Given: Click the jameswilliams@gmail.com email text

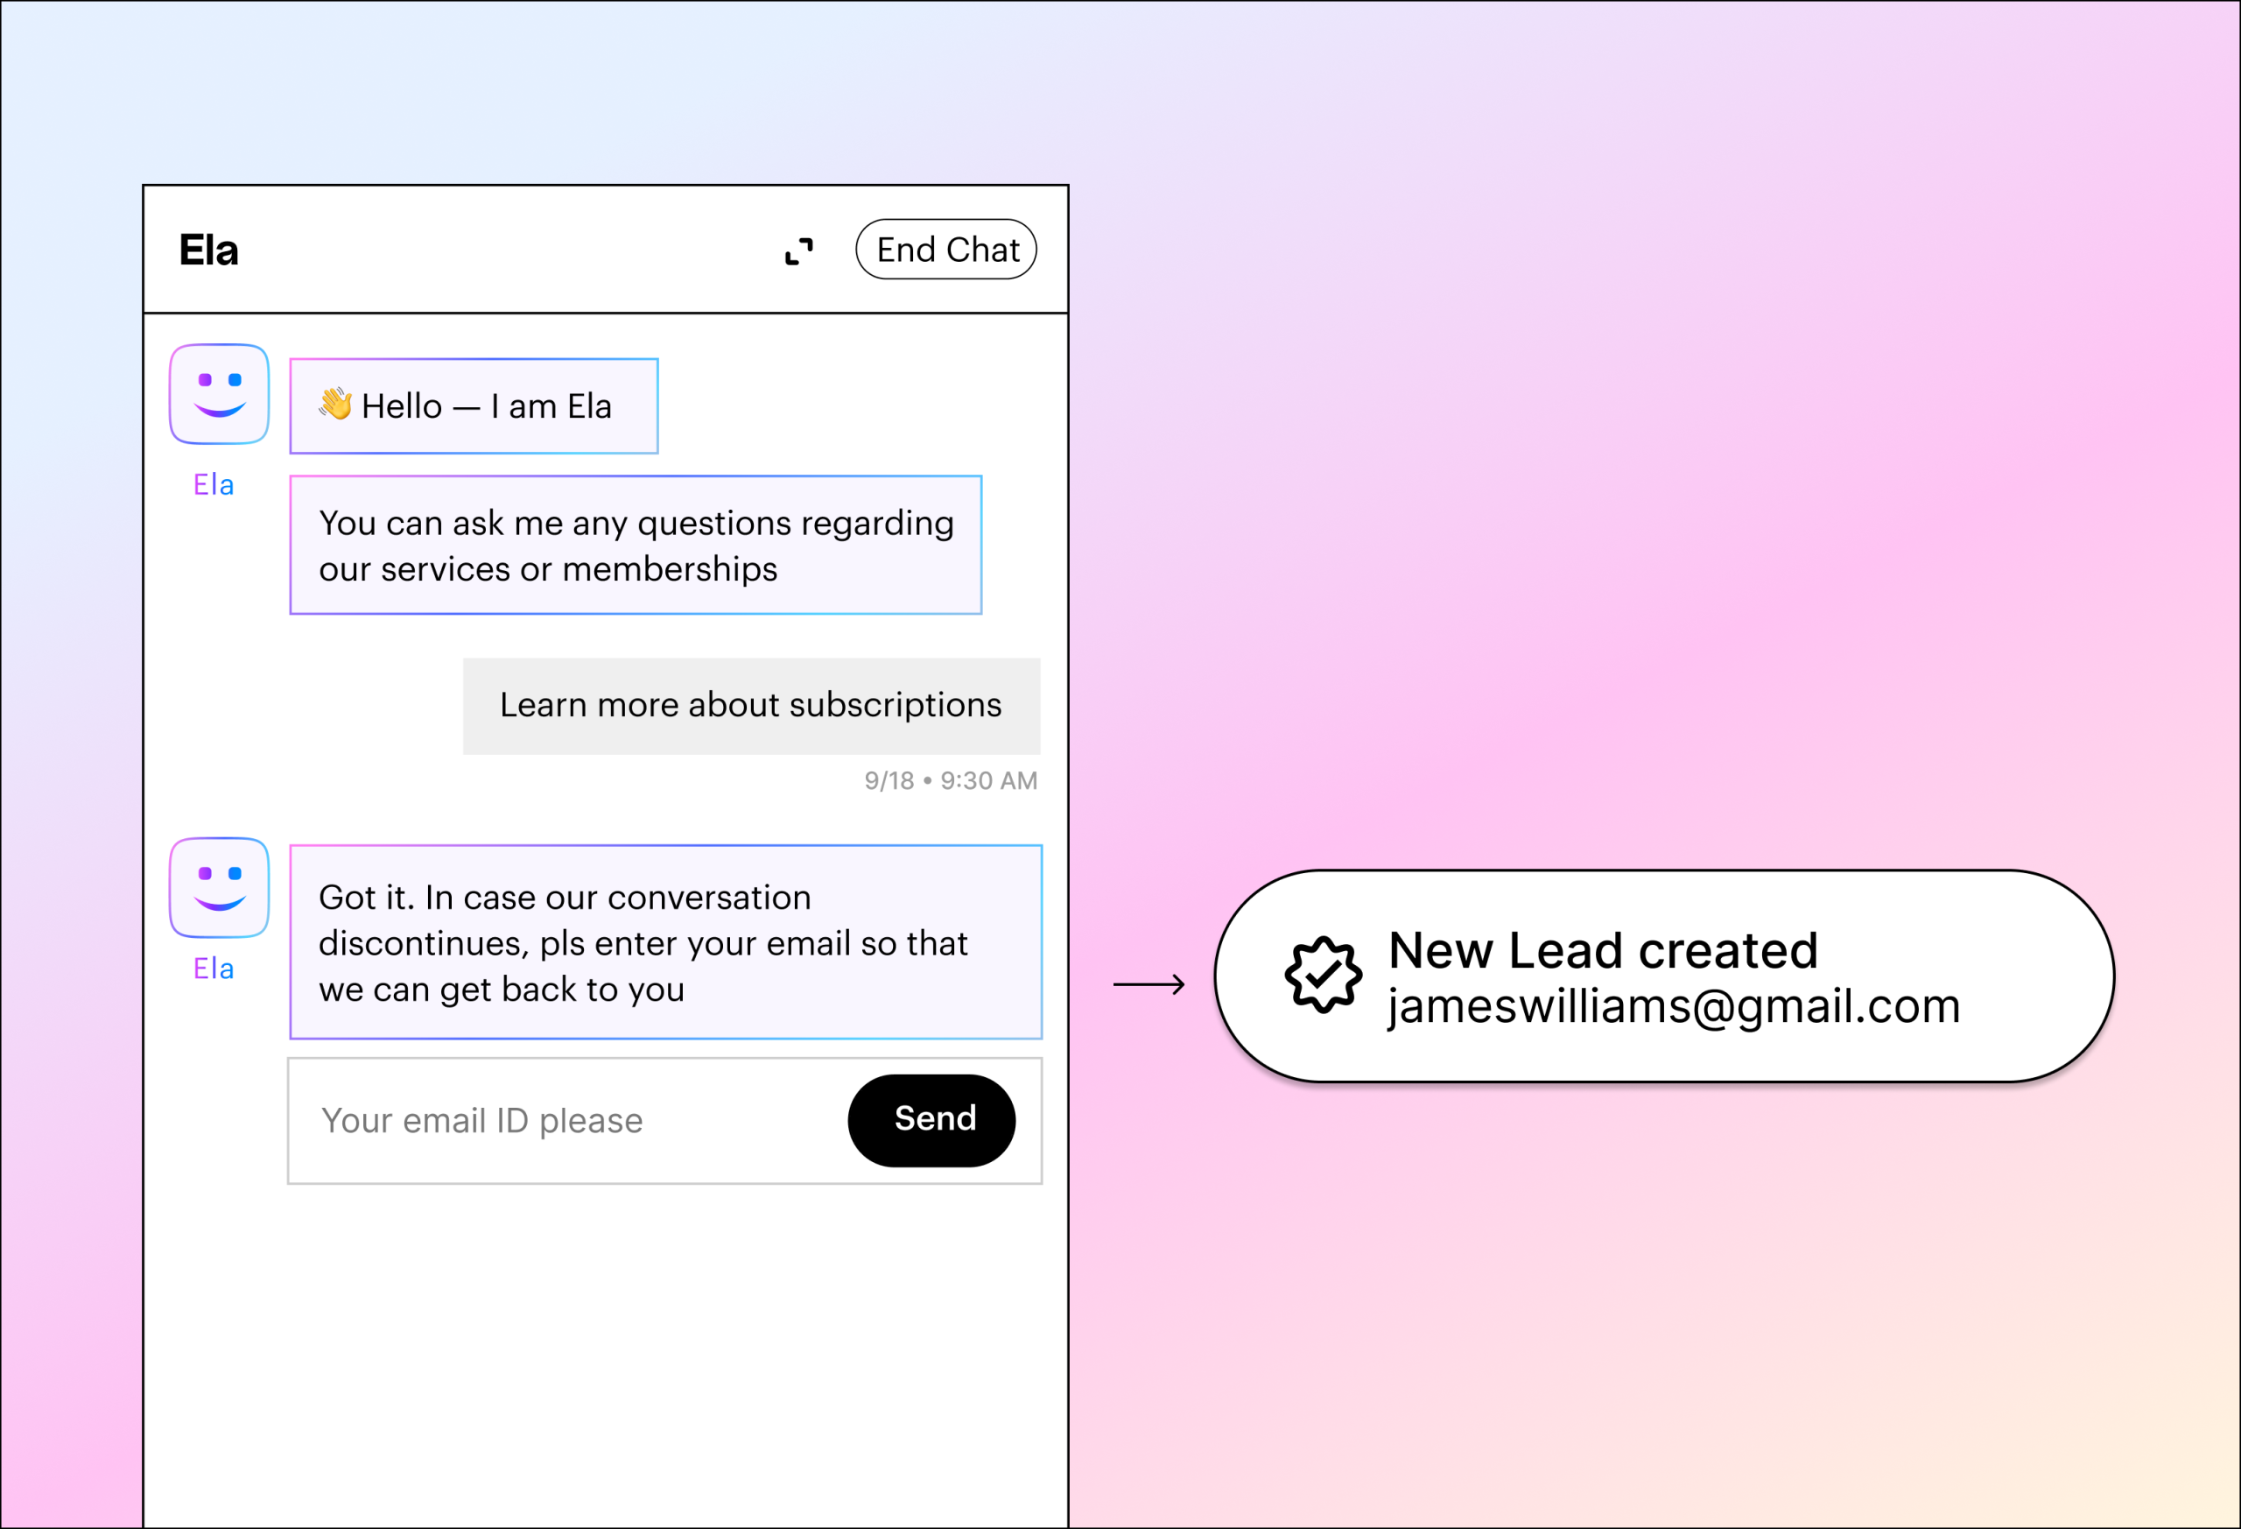Looking at the screenshot, I should coord(1674,1007).
